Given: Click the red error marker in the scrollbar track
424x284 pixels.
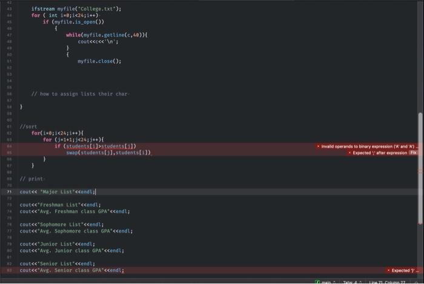Looking at the screenshot, I should point(420,171).
